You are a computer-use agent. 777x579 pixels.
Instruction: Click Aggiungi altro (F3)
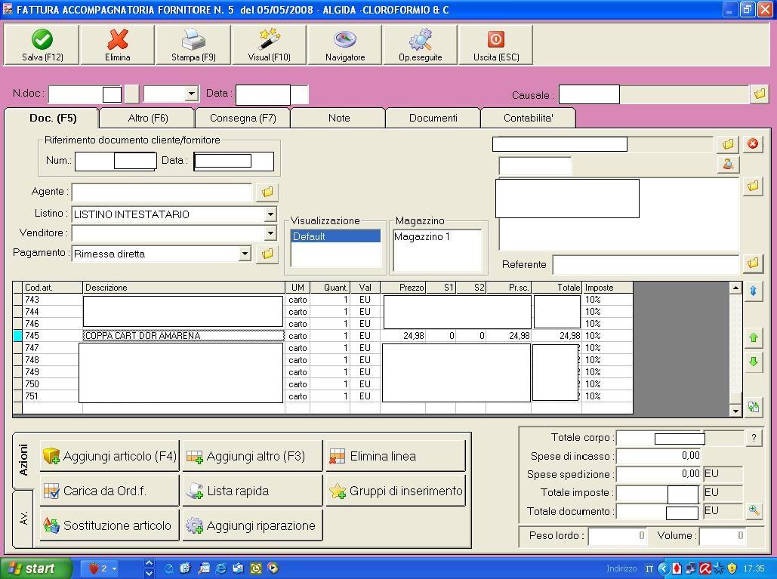click(253, 456)
